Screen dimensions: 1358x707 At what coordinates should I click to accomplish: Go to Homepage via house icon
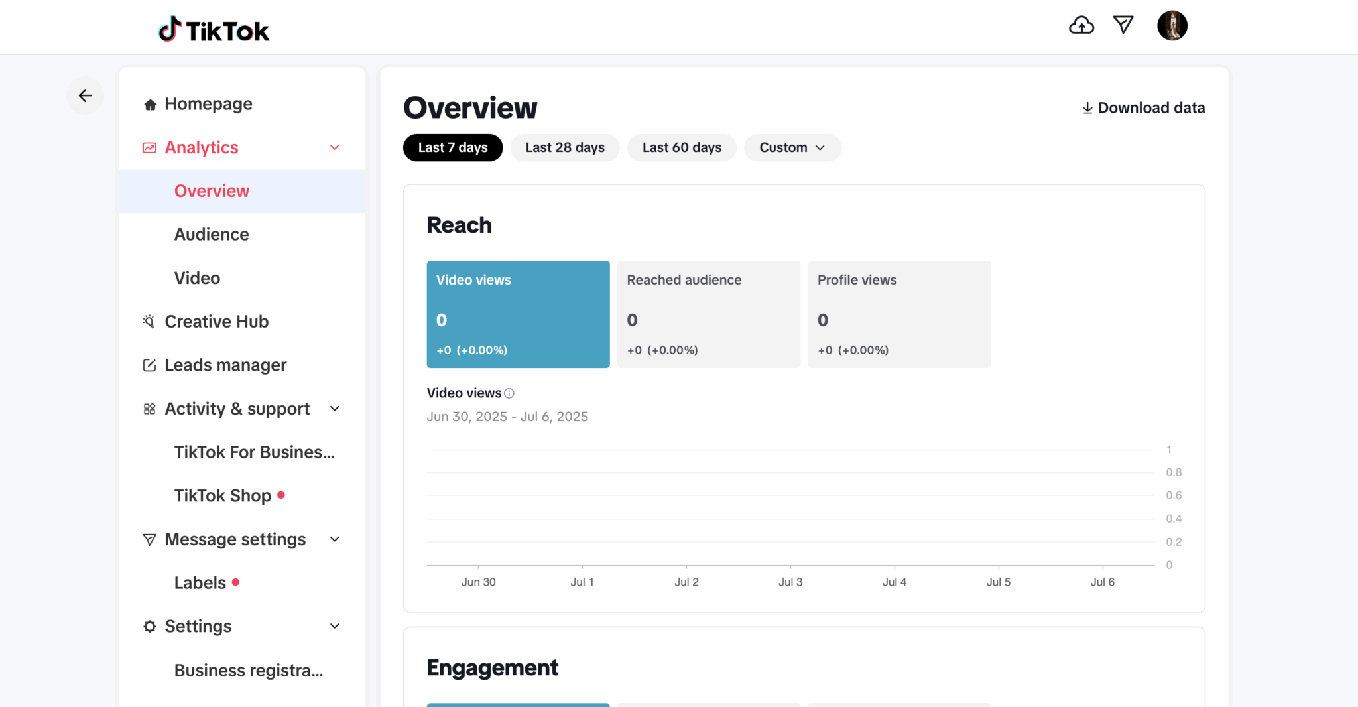click(150, 105)
